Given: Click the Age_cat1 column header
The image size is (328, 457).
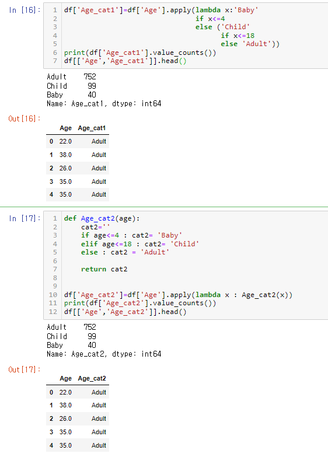Looking at the screenshot, I should click(92, 128).
